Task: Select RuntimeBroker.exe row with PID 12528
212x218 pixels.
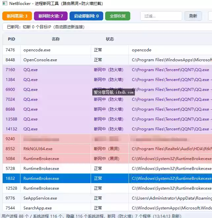Action: click(107, 188)
